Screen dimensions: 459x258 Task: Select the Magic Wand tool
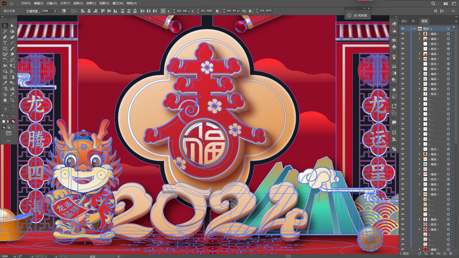5,31
